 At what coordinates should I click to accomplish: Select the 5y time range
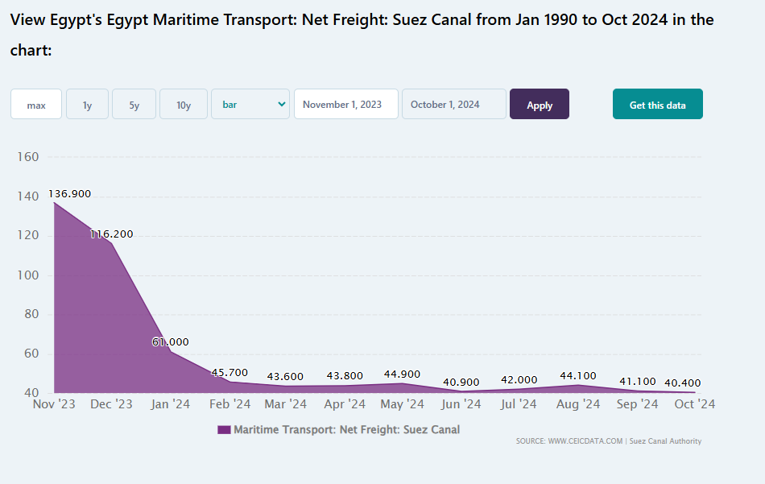pos(134,105)
